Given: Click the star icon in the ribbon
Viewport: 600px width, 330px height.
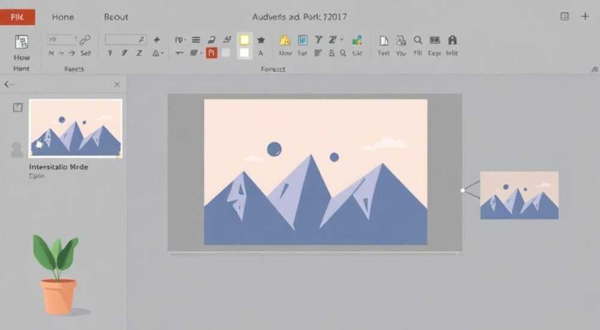Looking at the screenshot, I should pos(261,40).
